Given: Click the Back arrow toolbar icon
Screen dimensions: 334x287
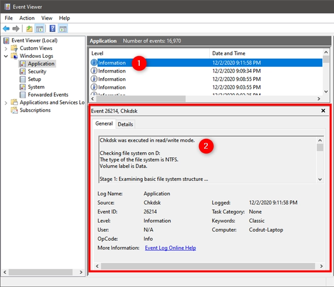Looking at the screenshot, I should (x=6, y=28).
